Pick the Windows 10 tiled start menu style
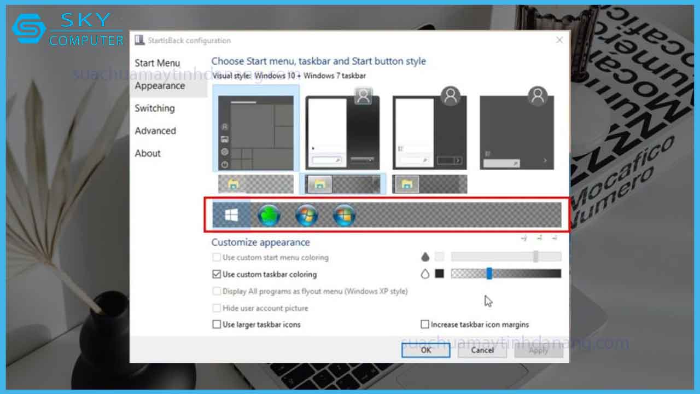This screenshot has height=394, width=700. point(256,128)
